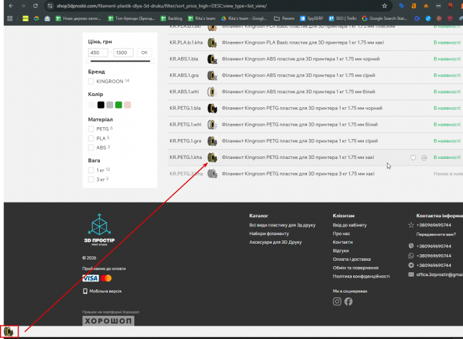
Task: Open Kingroon ABS сірий product link
Action: pyautogui.click(x=298, y=75)
